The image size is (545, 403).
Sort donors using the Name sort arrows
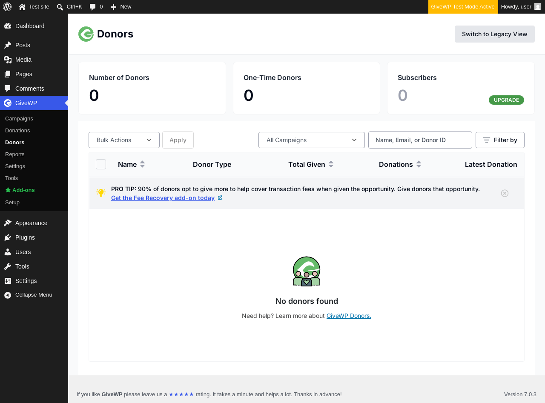[x=142, y=164]
